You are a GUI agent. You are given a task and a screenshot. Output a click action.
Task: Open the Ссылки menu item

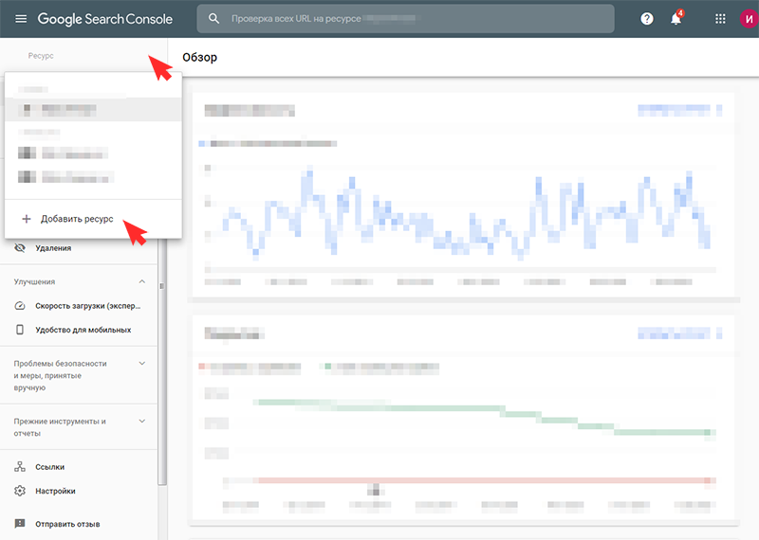pos(50,467)
